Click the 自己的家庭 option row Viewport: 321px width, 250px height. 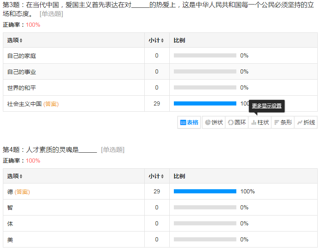[x=22, y=56]
